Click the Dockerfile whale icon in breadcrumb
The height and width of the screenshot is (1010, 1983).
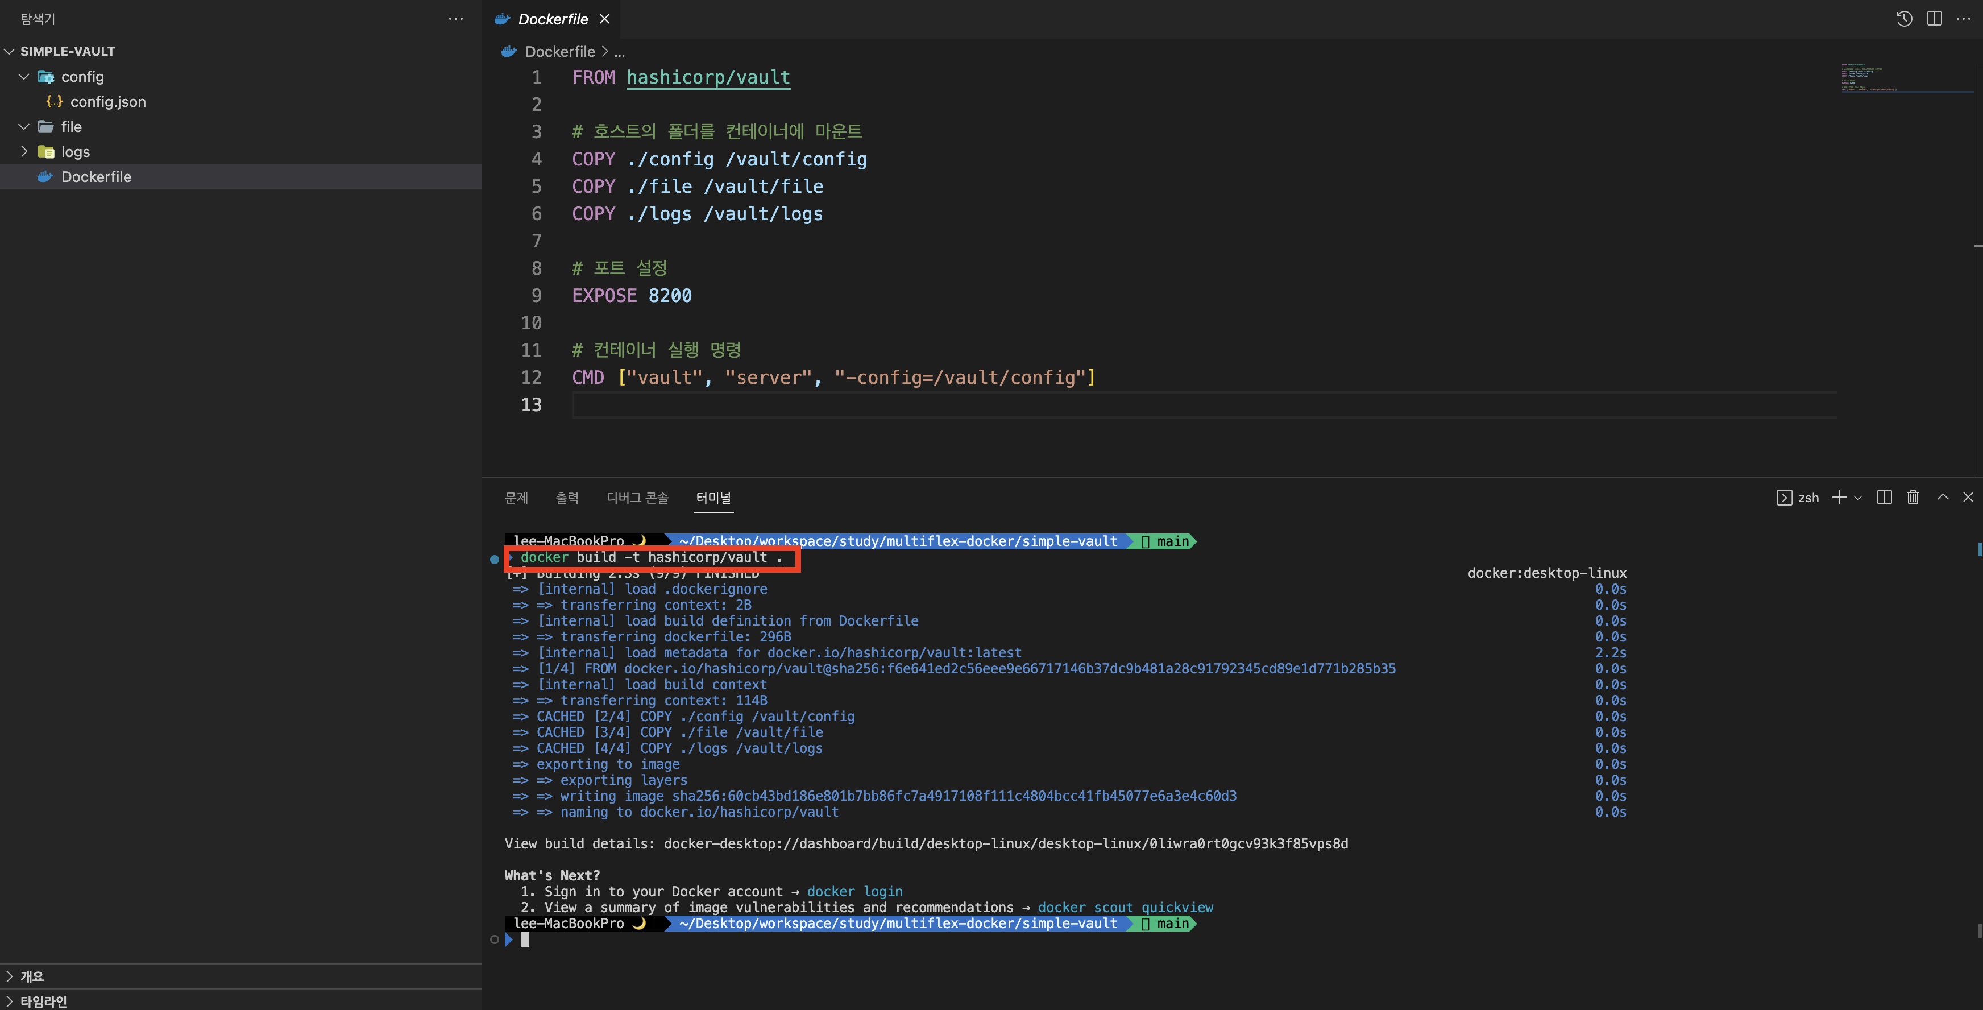tap(509, 52)
